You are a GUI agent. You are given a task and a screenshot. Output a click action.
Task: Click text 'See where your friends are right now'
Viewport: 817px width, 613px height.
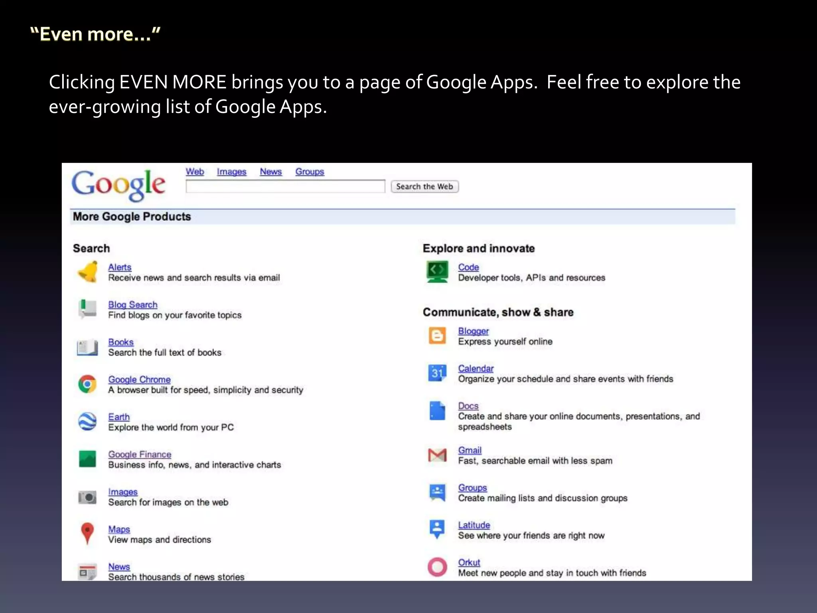pos(531,536)
